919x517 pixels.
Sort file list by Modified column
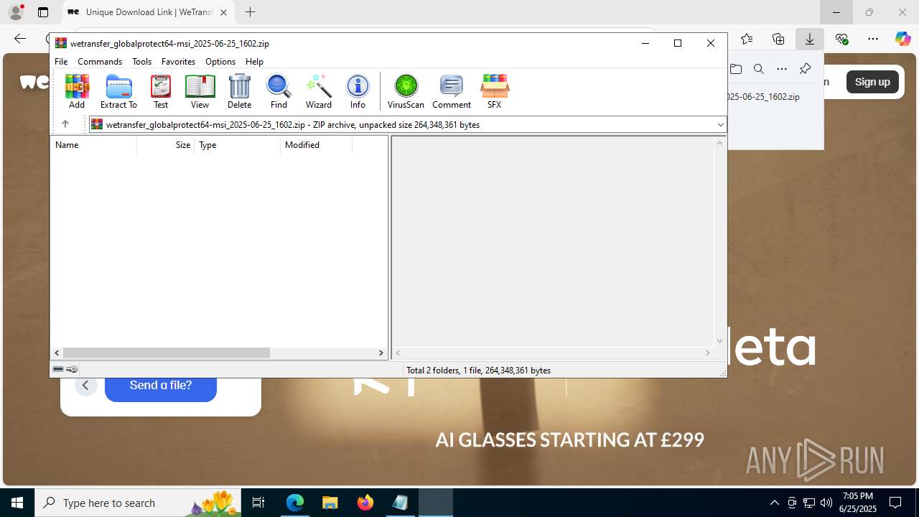point(317,145)
